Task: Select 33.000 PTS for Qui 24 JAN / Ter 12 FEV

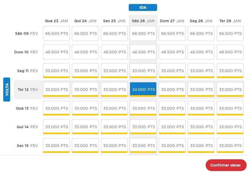Action: point(85,90)
